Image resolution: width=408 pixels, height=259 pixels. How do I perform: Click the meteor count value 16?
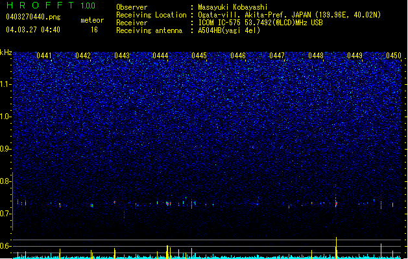tap(94, 30)
